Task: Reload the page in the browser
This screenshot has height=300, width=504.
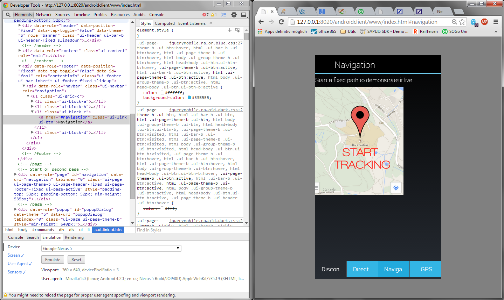Action: [x=281, y=22]
